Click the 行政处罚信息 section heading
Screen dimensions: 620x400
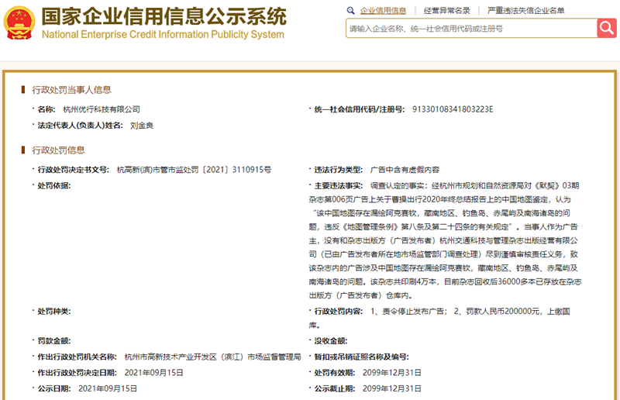coord(59,150)
